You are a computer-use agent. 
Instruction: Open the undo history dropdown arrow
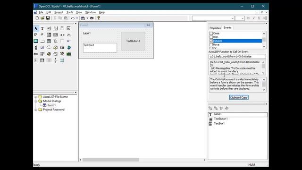tap(77, 18)
